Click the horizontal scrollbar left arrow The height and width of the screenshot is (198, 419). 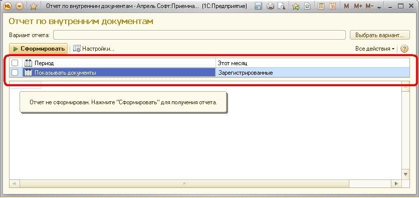15,183
